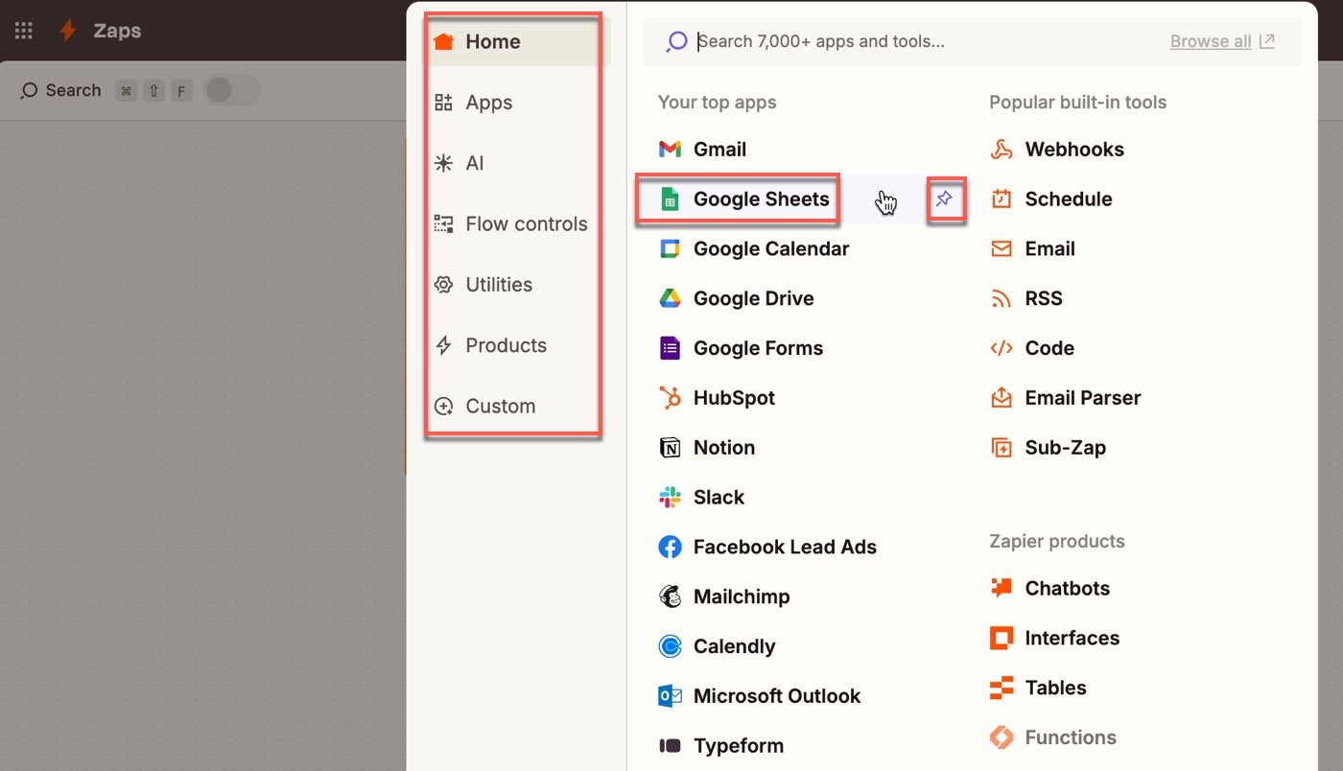Select Microsoft Outlook app

pyautogui.click(x=759, y=696)
